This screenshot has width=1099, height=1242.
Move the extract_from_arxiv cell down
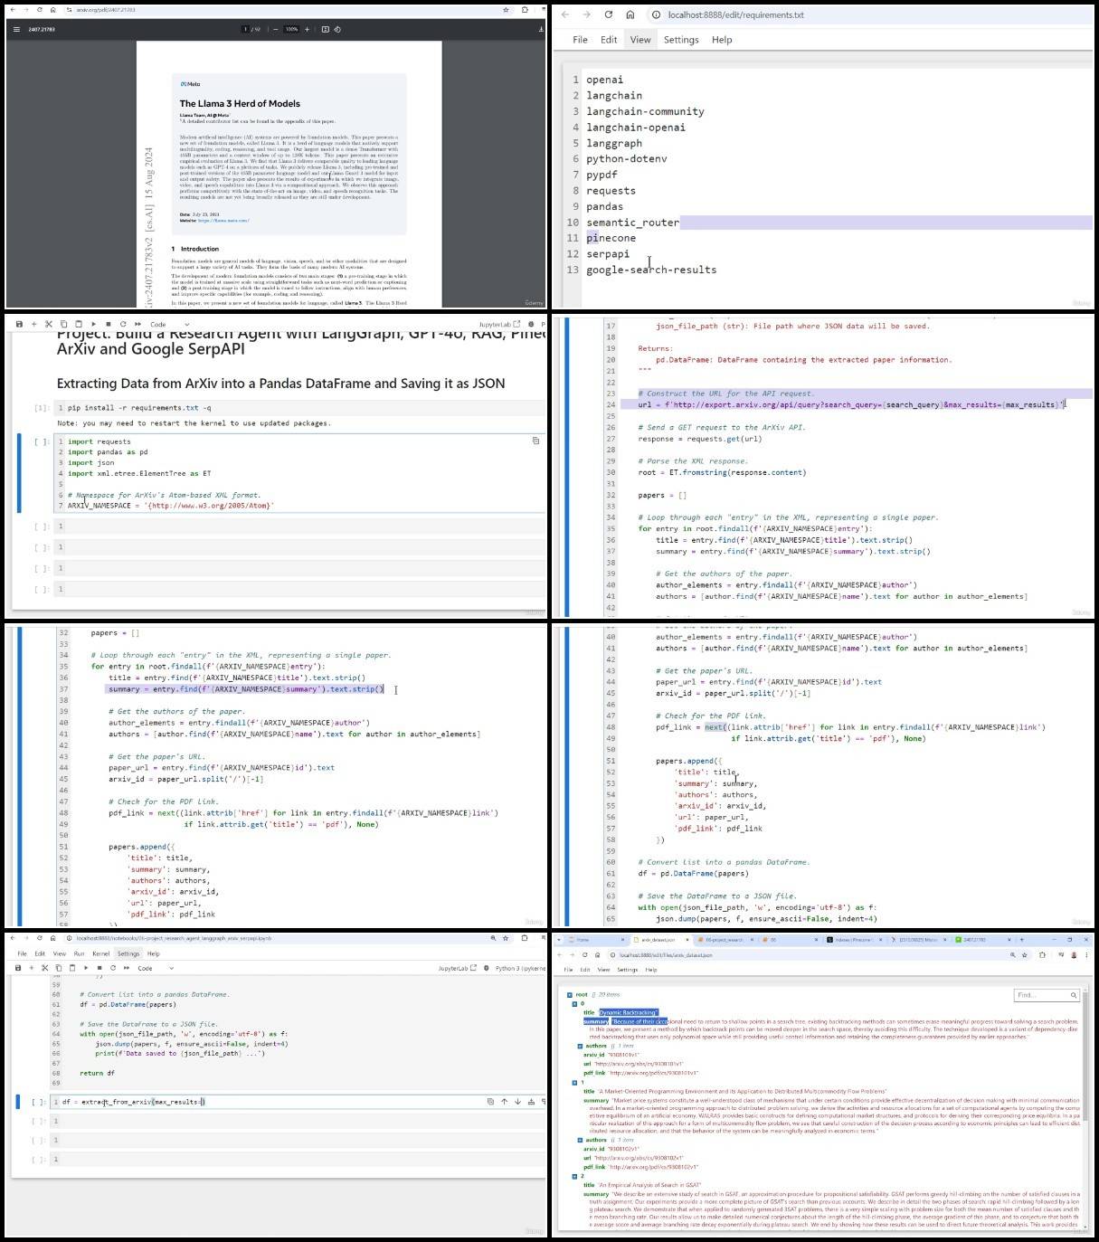coord(517,1101)
